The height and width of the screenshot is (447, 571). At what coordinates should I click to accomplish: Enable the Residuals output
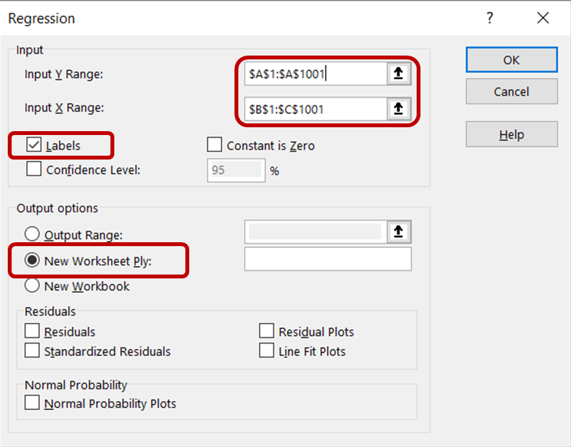click(32, 331)
